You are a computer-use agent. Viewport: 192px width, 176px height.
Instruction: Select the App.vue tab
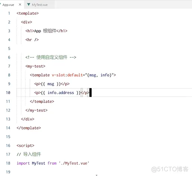point(8,5)
